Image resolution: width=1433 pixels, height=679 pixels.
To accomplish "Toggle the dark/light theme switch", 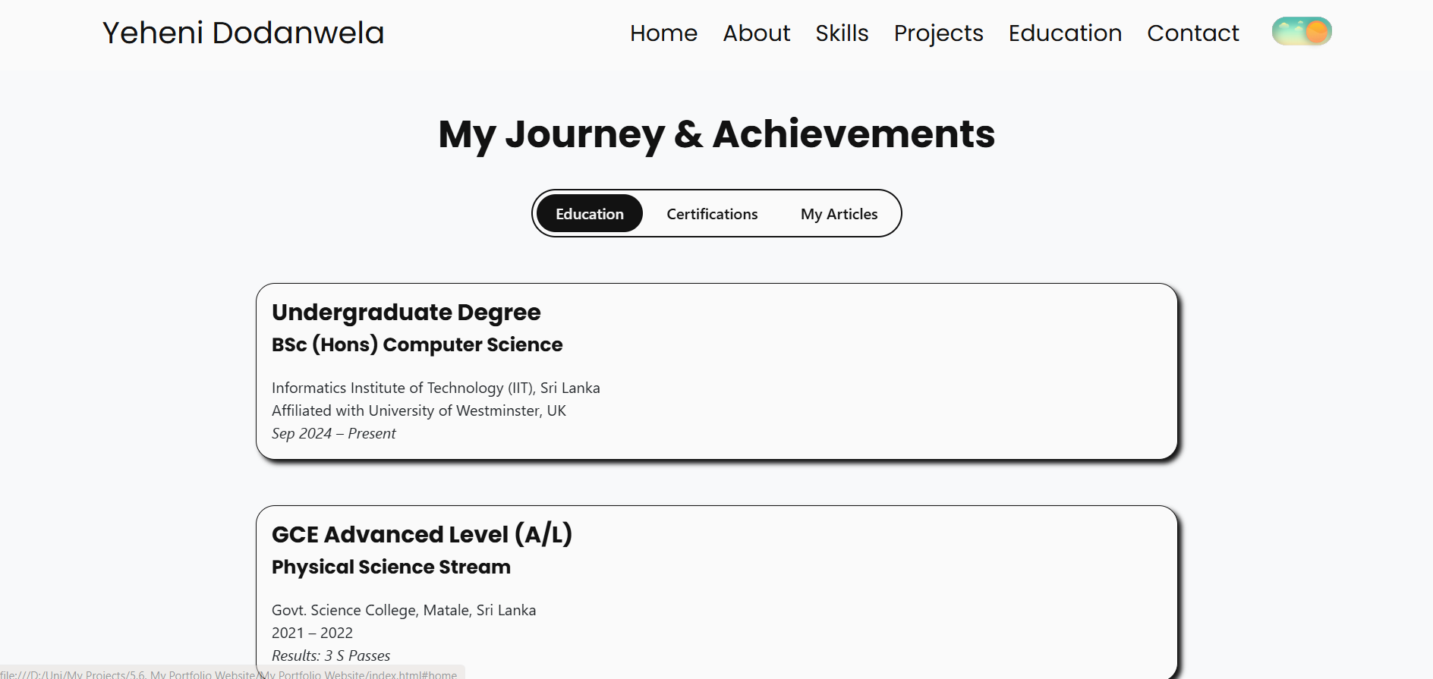I will tap(1301, 31).
